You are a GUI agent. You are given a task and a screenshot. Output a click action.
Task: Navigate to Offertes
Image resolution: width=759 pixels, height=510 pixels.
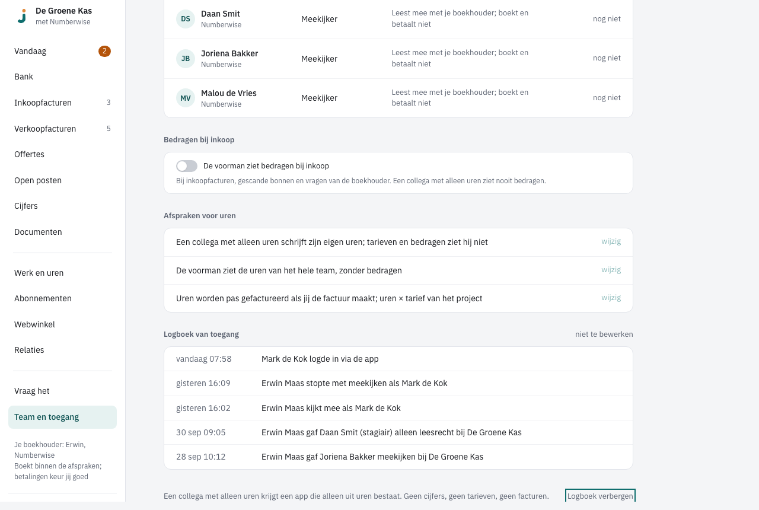62,154
